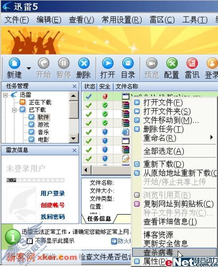Click the 用户登录 link

pos(53,193)
